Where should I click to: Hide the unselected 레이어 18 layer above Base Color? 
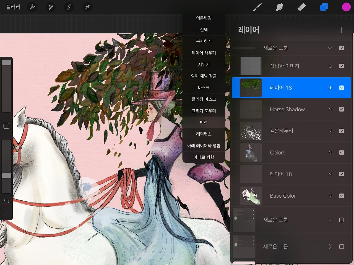[342, 174]
